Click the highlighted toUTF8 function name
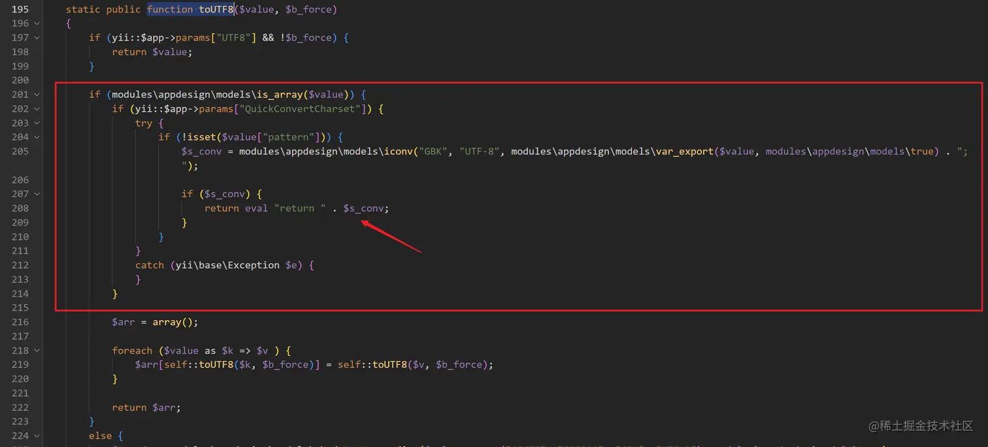The image size is (988, 447). pyautogui.click(x=216, y=10)
